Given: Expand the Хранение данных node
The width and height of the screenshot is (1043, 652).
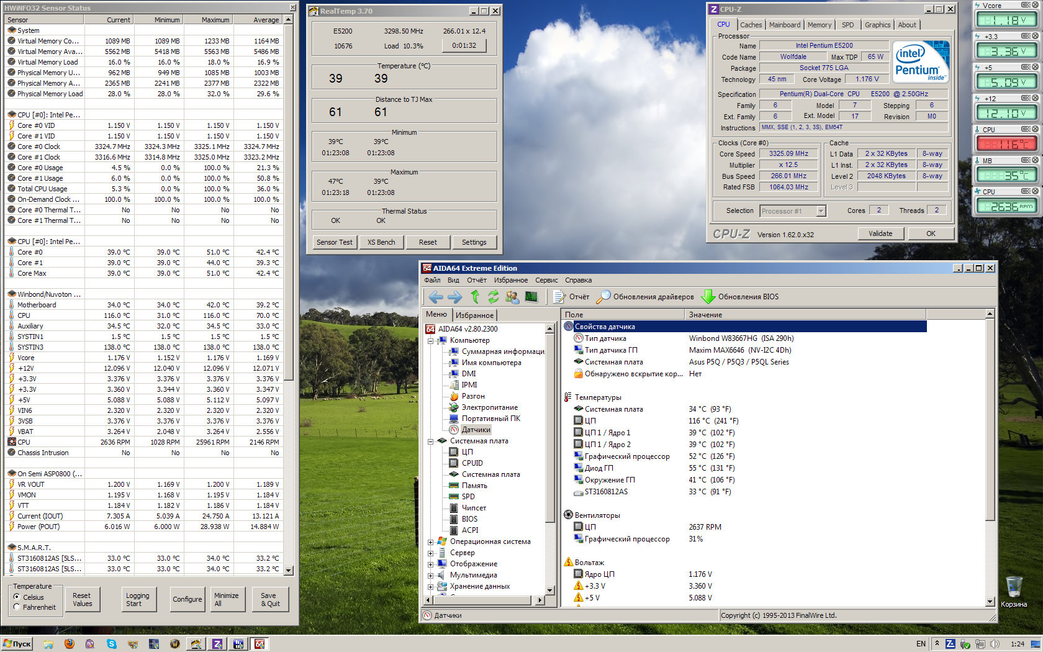Looking at the screenshot, I should click(x=430, y=586).
